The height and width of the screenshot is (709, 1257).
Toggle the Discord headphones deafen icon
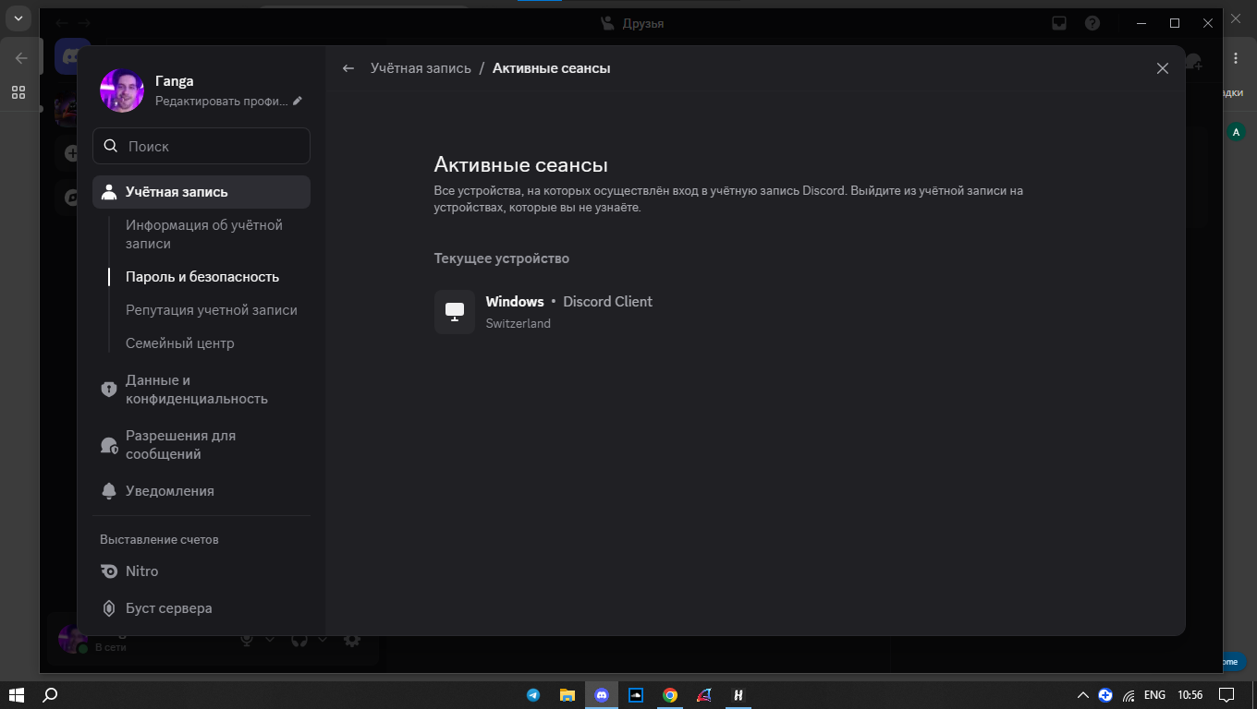[299, 639]
